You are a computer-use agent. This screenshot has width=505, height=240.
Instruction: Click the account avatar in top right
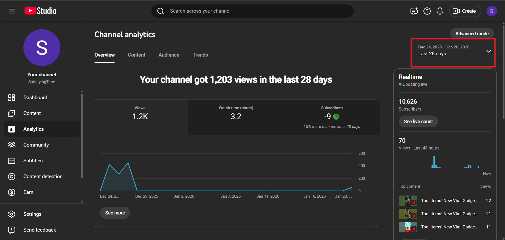pos(491,11)
